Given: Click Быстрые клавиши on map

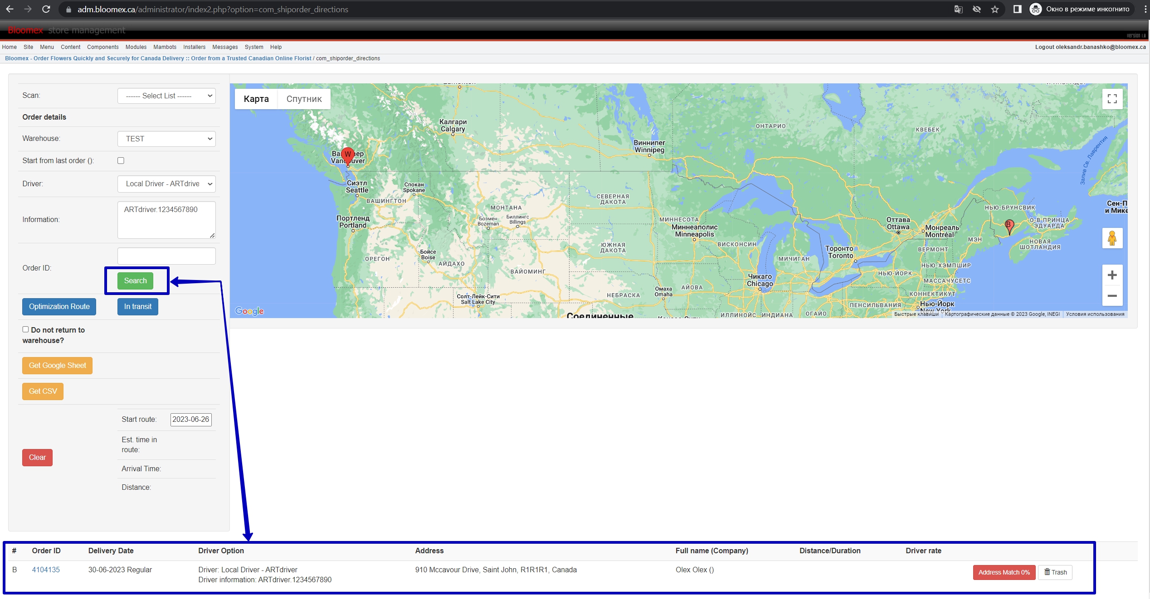Looking at the screenshot, I should (x=916, y=314).
